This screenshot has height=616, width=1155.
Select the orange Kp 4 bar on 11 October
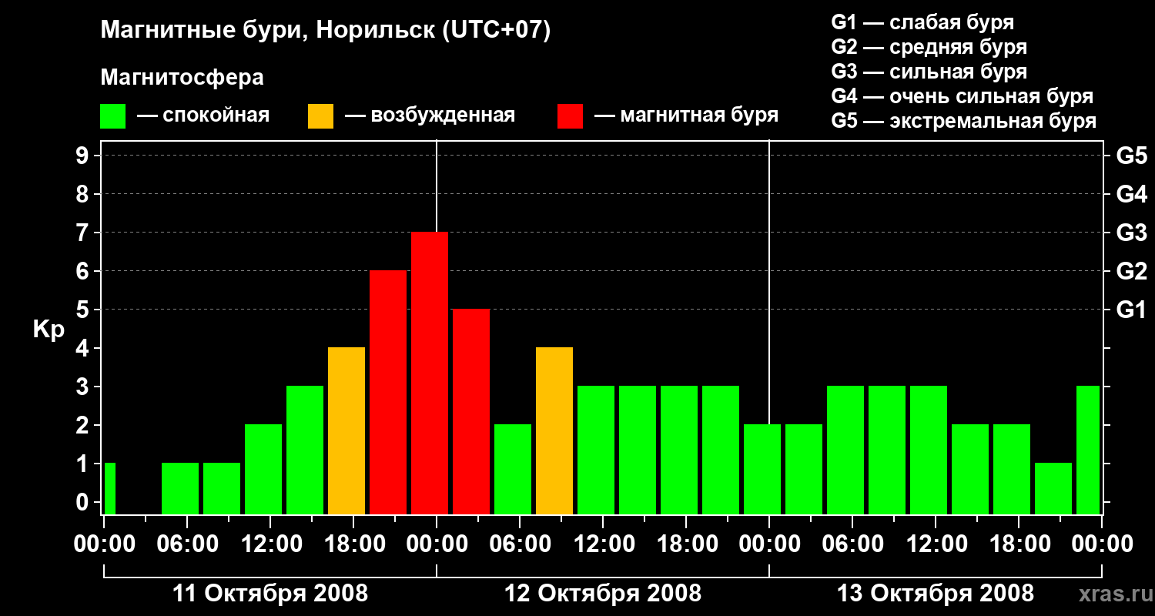(346, 430)
